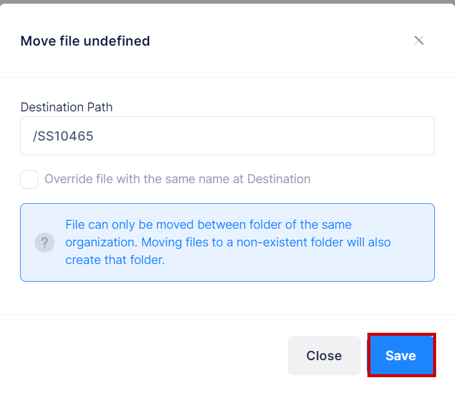This screenshot has width=455, height=393.
Task: Click the "same organization" notice text
Action: pos(209,225)
